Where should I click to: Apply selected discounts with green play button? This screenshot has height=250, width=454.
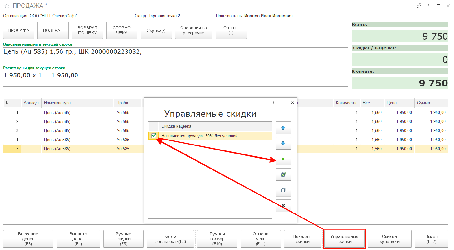pyautogui.click(x=283, y=159)
